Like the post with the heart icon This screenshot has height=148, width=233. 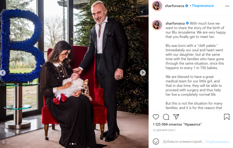click(x=156, y=117)
